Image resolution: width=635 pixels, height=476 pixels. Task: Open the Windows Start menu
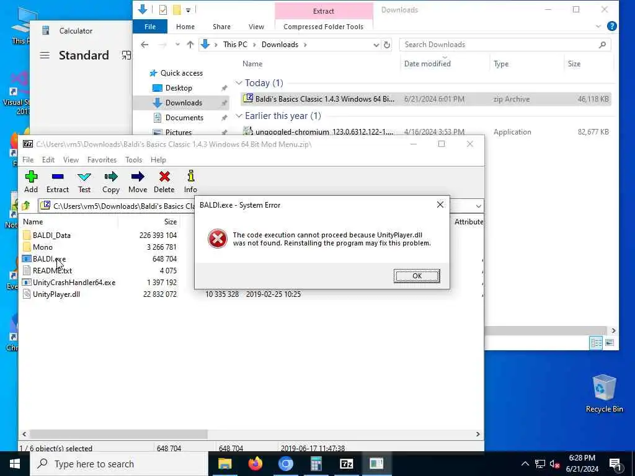coord(15,464)
